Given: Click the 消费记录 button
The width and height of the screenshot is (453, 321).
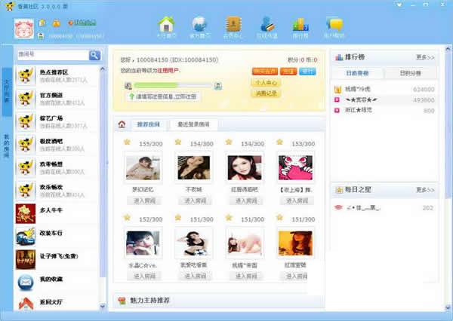Looking at the screenshot, I should click(266, 93).
